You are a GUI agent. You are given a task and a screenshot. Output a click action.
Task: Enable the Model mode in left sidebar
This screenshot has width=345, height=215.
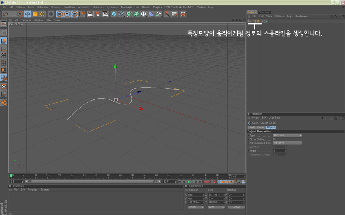point(4,41)
